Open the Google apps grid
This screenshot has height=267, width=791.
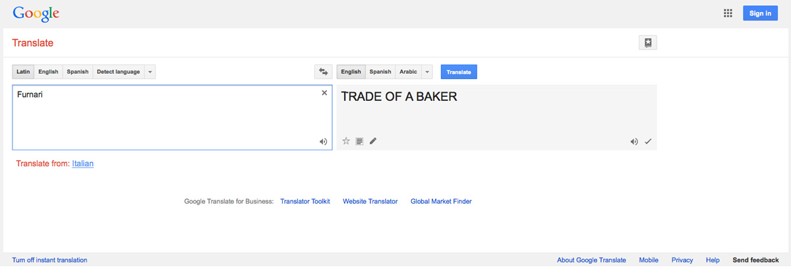(728, 13)
